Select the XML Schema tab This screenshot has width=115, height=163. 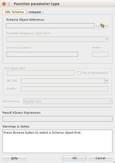(14, 12)
